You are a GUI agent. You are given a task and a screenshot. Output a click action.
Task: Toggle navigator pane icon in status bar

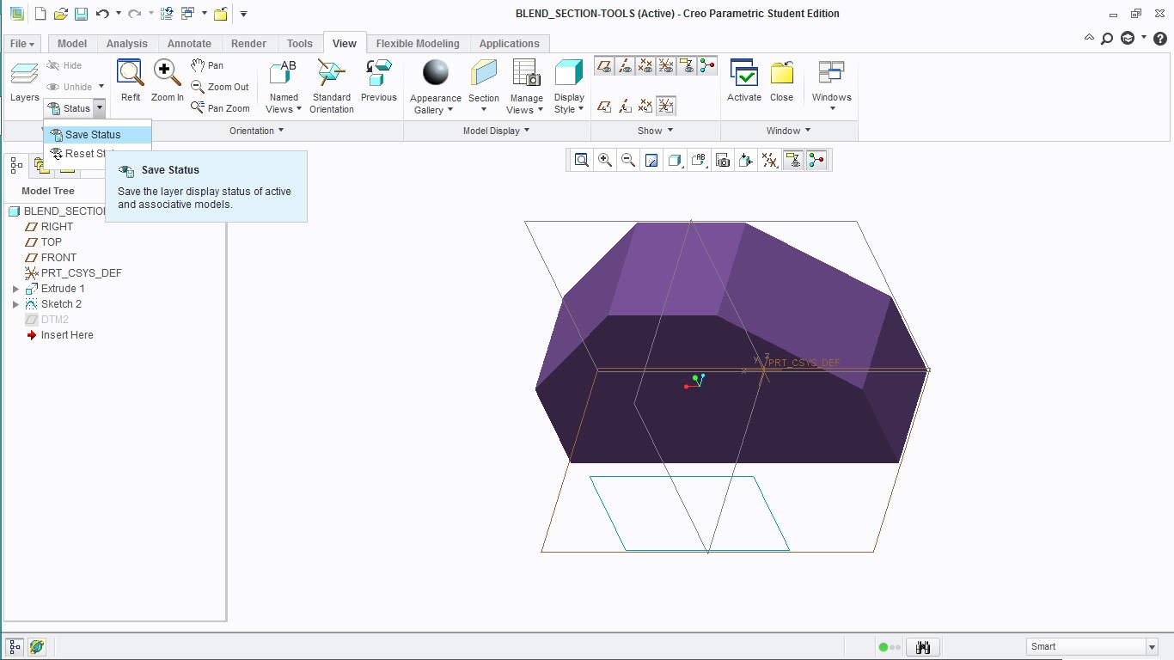pyautogui.click(x=15, y=647)
